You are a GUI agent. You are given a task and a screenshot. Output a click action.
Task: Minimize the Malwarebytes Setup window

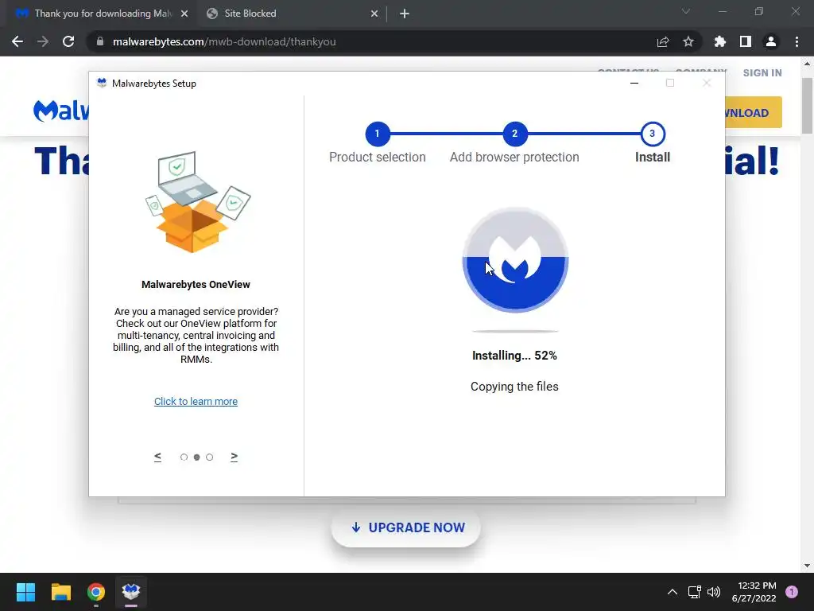[634, 83]
